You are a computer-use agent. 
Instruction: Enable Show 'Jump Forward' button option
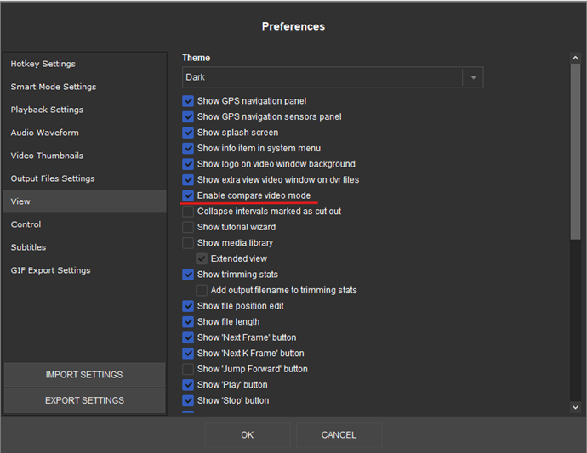(x=188, y=369)
